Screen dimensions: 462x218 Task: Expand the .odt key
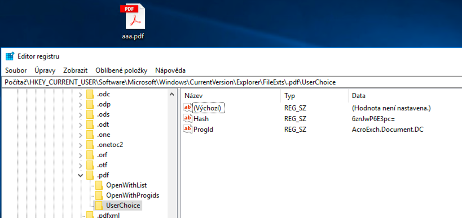[x=81, y=125]
